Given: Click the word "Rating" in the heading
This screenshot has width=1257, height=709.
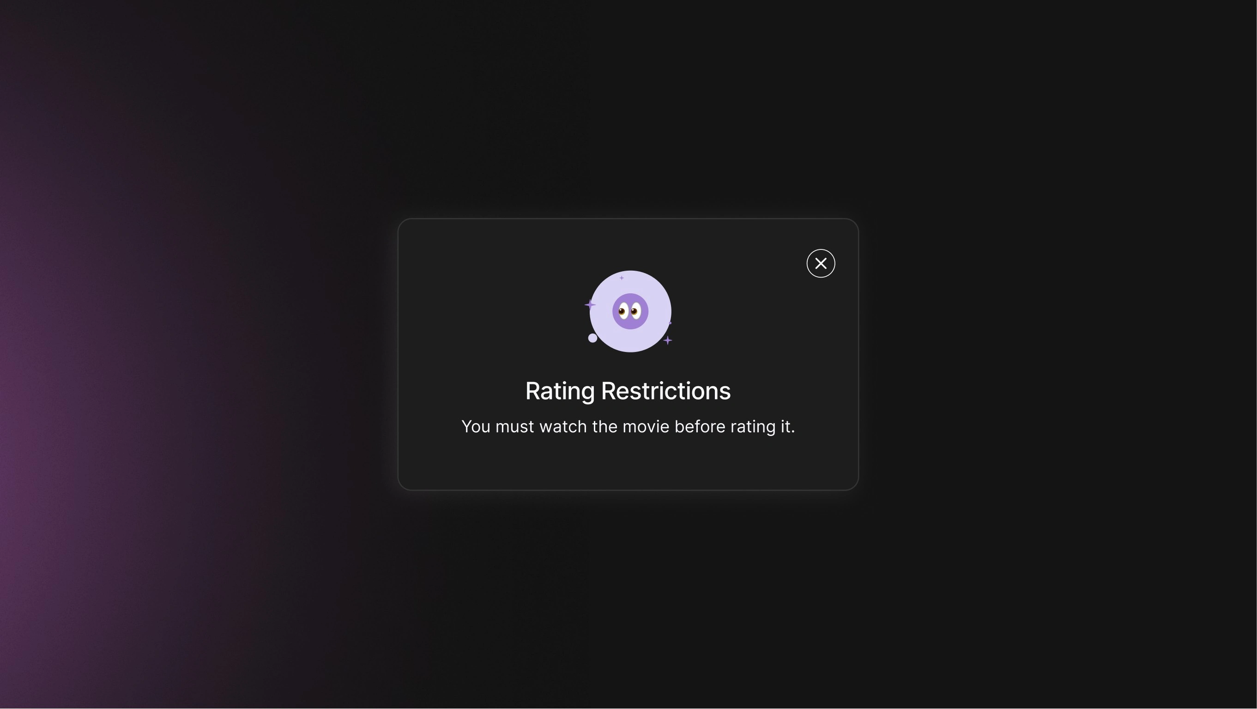Looking at the screenshot, I should pos(560,391).
